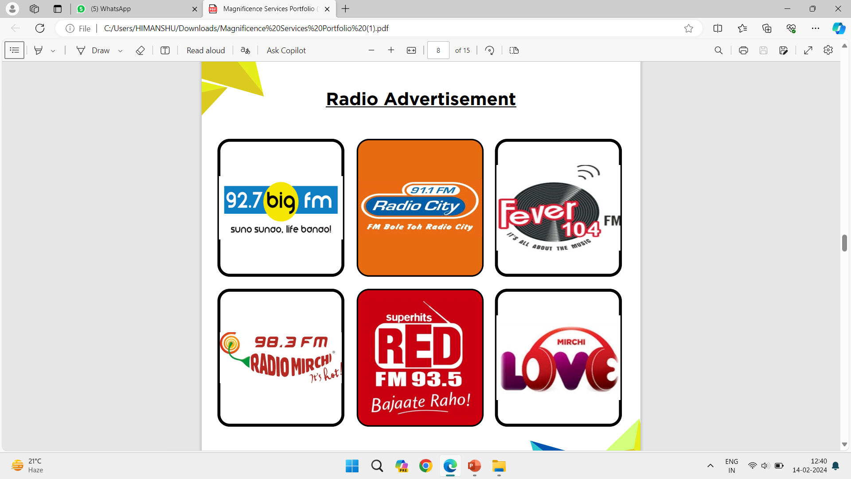
Task: Enter full screen reading mode
Action: click(808, 50)
